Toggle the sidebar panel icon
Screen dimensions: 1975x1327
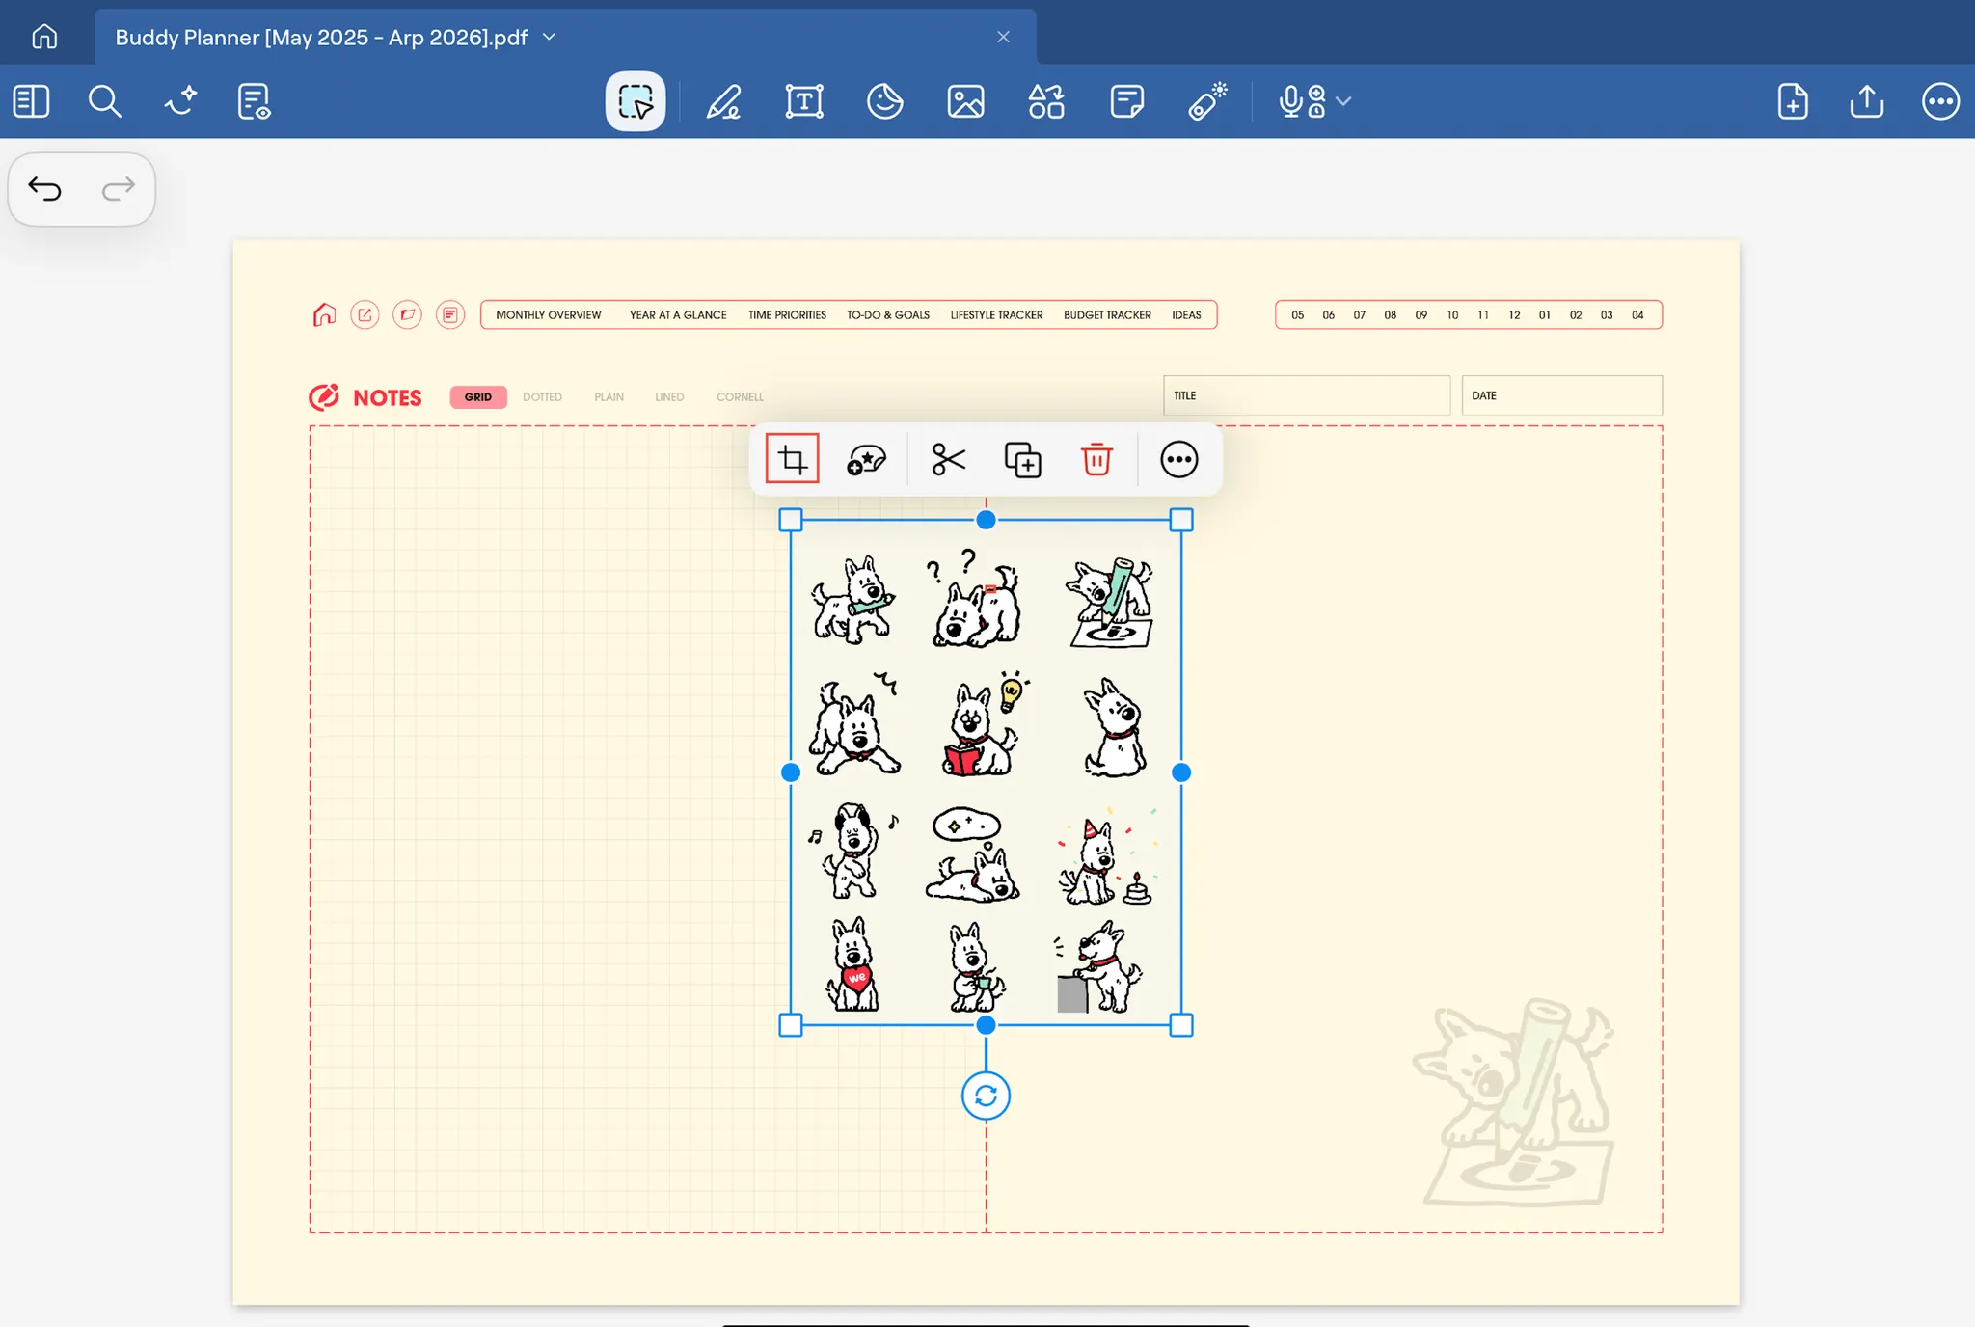coord(31,101)
